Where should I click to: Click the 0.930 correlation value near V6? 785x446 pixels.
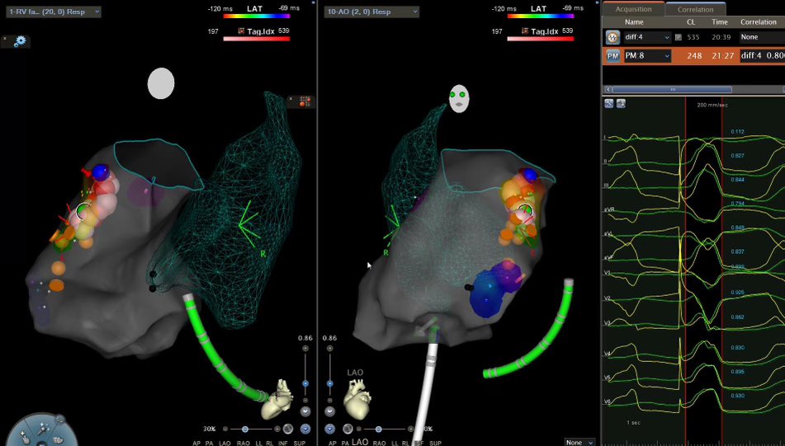[x=737, y=396]
